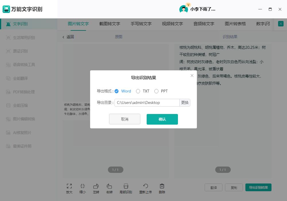This screenshot has width=287, height=201.
Task: Click the green close icon beside tabs
Action: point(281,24)
